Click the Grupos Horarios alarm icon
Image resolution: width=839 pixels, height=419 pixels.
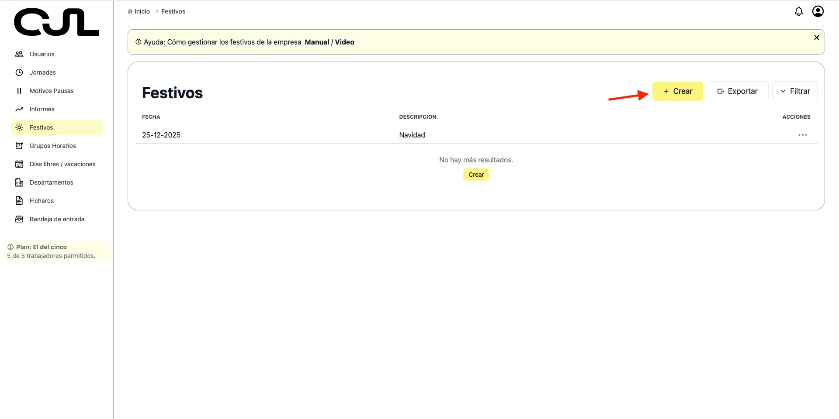(19, 146)
